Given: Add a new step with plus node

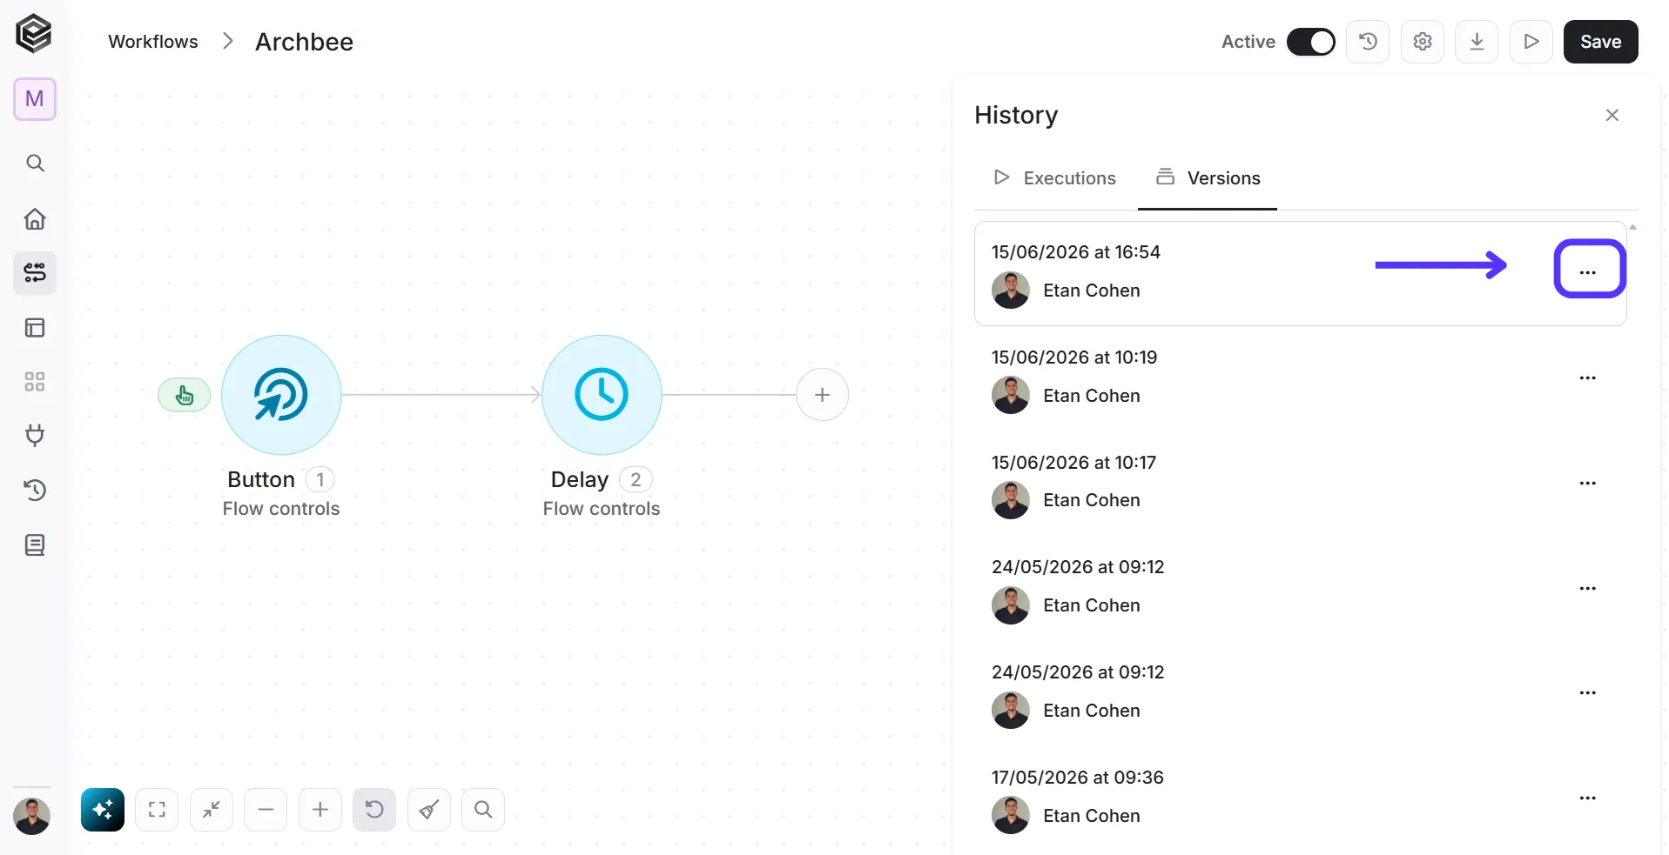Looking at the screenshot, I should 822,395.
